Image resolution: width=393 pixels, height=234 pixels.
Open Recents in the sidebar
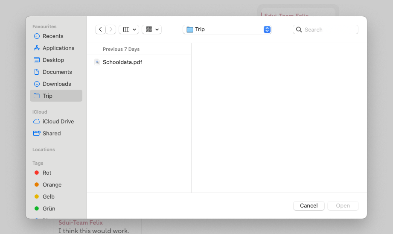(53, 36)
